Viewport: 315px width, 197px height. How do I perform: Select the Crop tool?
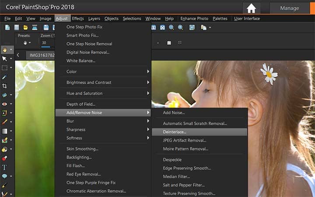[4, 86]
